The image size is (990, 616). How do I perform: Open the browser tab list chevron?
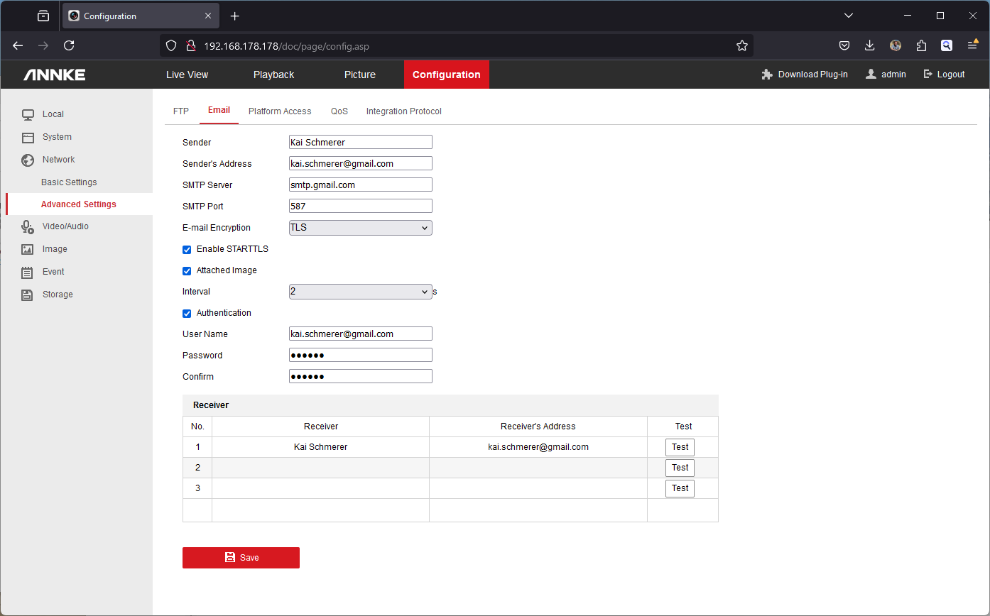pyautogui.click(x=849, y=16)
